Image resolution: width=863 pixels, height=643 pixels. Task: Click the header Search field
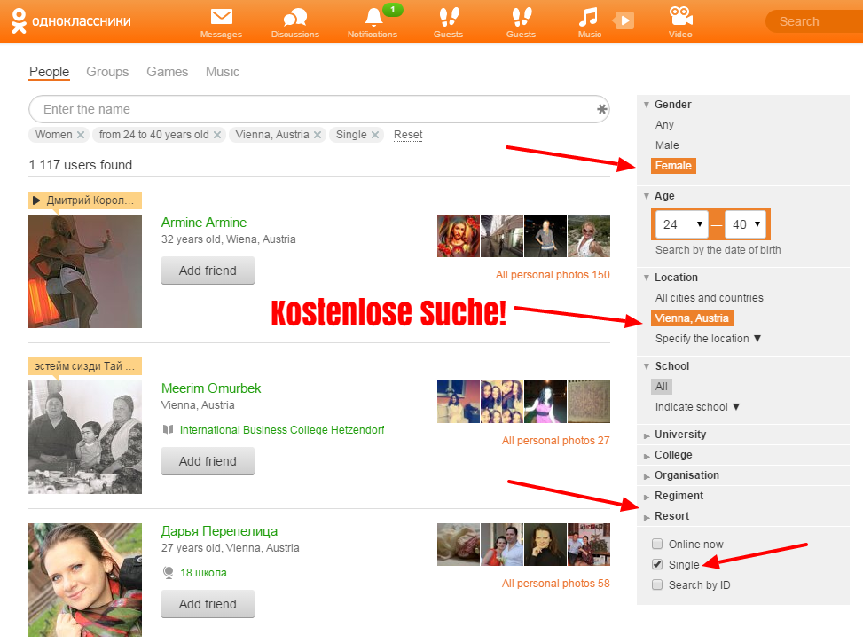[814, 21]
